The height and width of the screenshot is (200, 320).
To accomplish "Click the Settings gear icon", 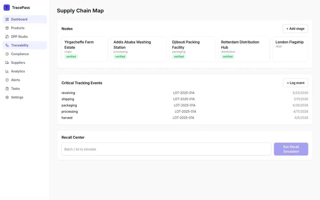I will point(7,97).
